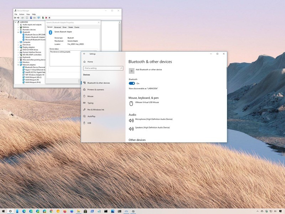Collapse the Network adapters node
Viewport: 285px width, 214px height.
click(18, 65)
